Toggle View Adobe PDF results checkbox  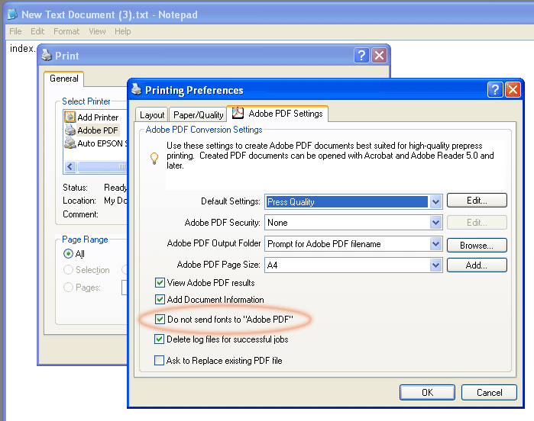pos(160,283)
